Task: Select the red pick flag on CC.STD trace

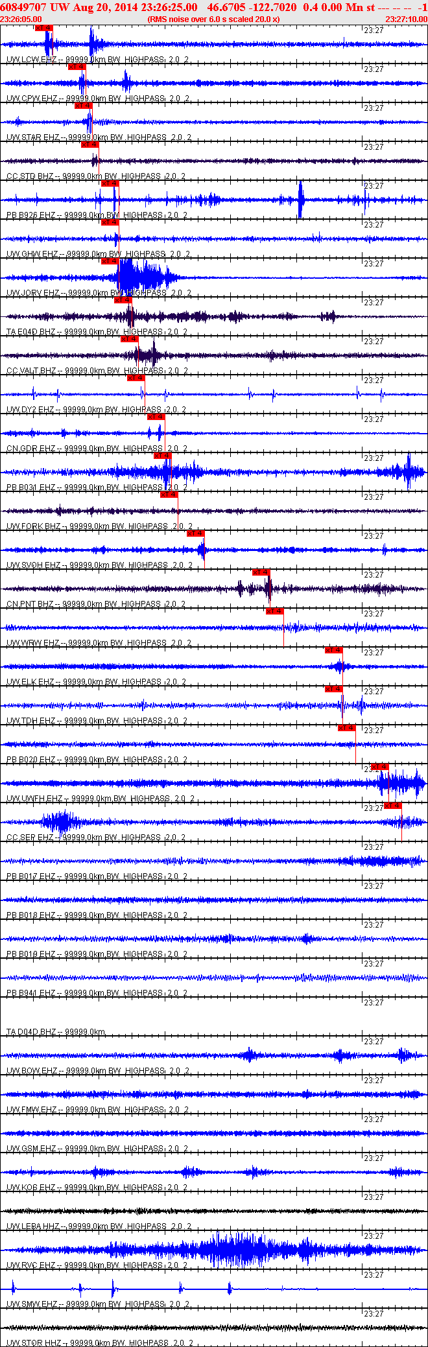Action: coord(90,145)
